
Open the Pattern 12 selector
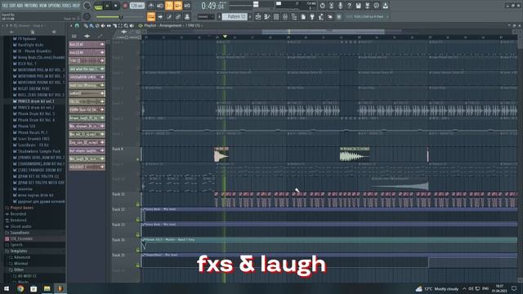point(235,16)
